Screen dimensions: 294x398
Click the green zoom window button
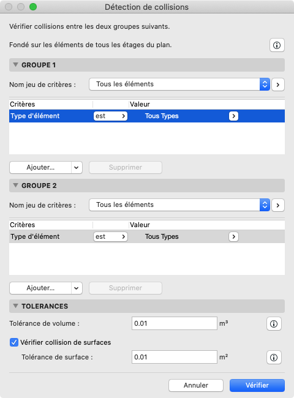[33, 7]
